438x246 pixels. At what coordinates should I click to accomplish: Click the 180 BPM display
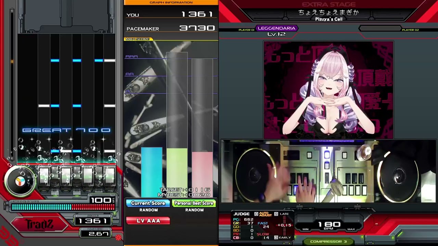pos(329,224)
